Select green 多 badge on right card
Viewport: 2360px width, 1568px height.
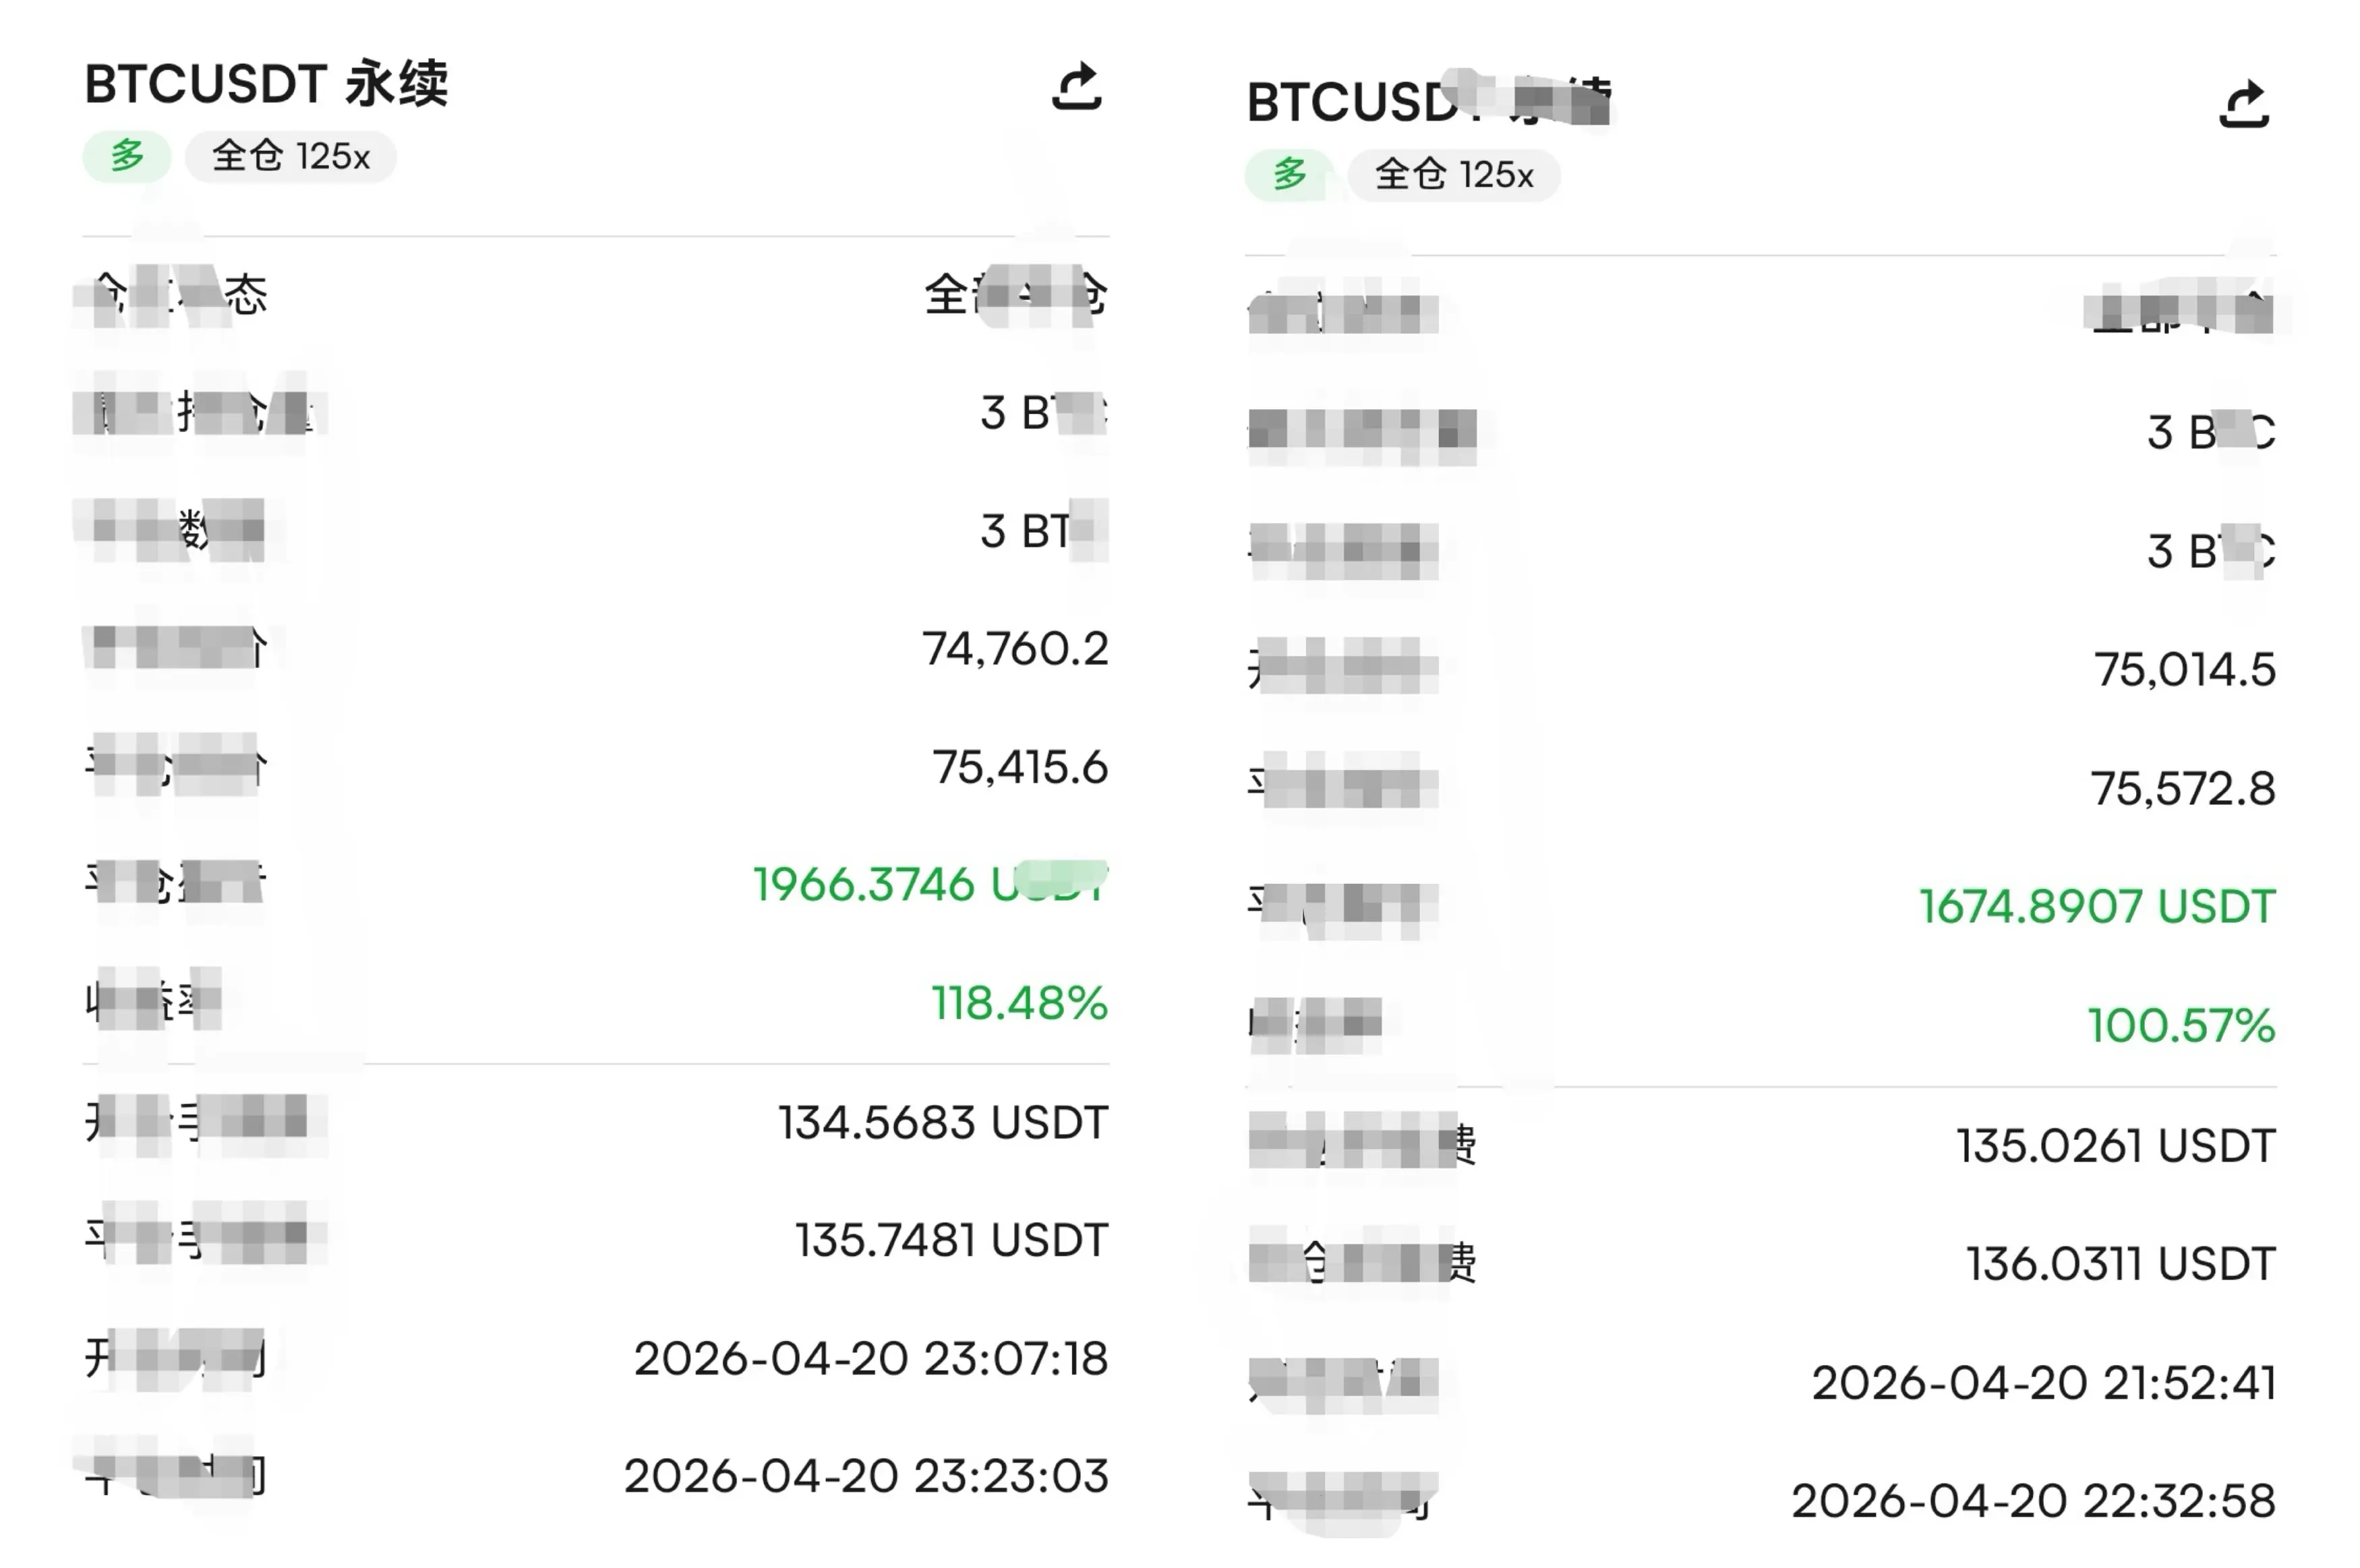pyautogui.click(x=1289, y=175)
